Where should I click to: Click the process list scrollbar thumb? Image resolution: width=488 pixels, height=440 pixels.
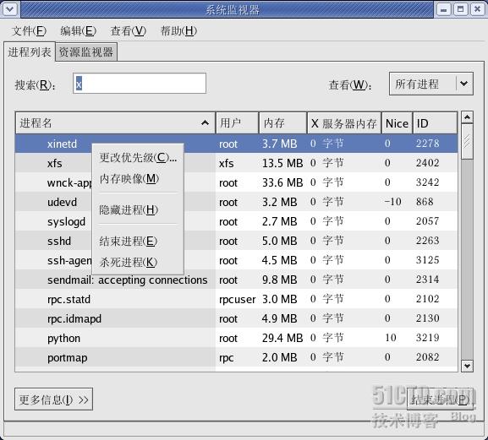(x=467, y=142)
